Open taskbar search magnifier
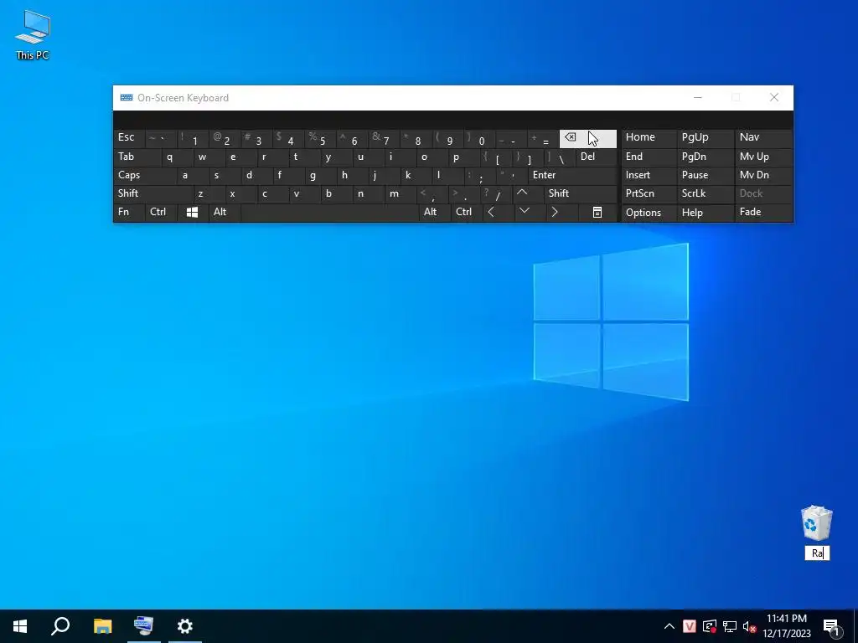Screen dimensions: 858x643 click(60, 626)
